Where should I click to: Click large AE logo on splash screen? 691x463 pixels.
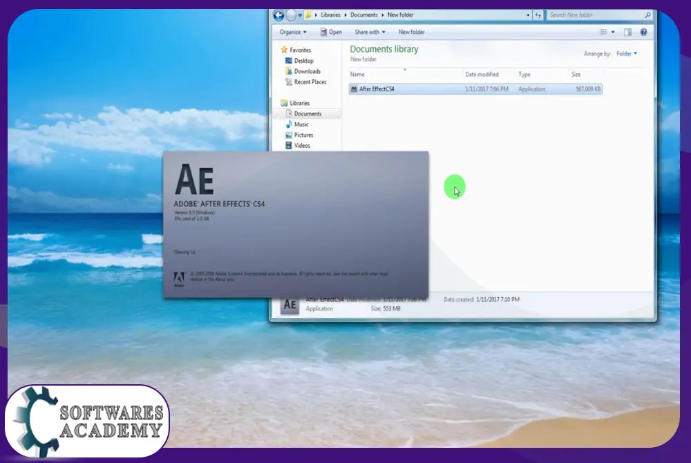[x=194, y=179]
